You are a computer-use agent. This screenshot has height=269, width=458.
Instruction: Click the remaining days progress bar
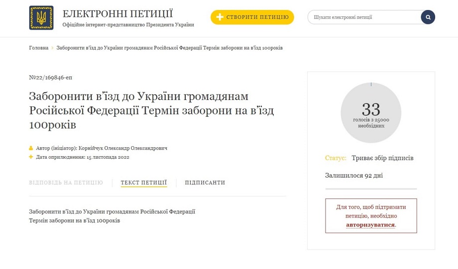(371, 189)
